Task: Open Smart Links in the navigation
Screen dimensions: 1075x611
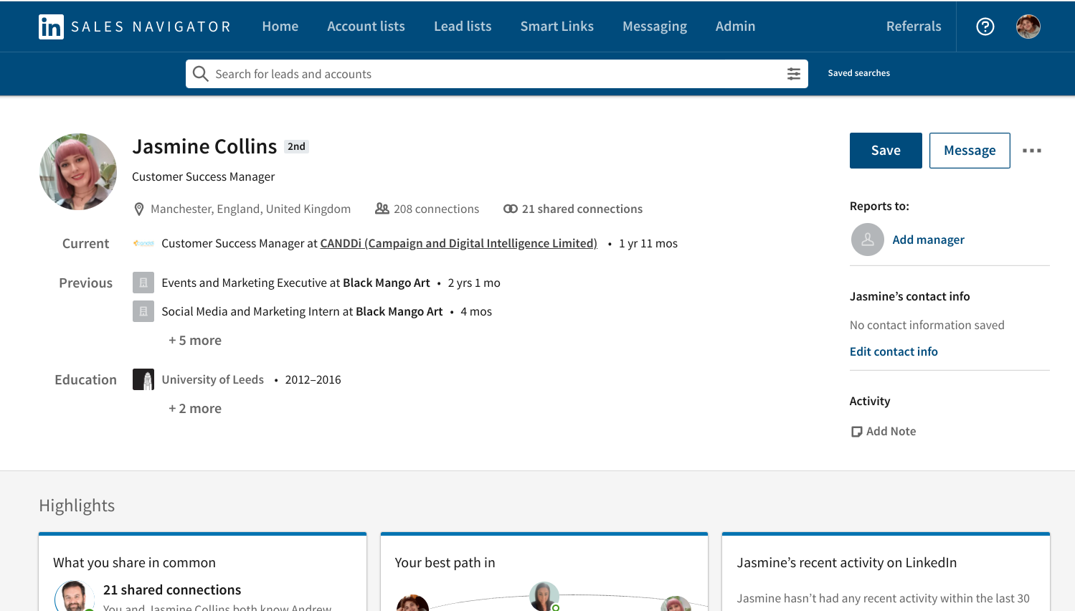Action: coord(557,27)
